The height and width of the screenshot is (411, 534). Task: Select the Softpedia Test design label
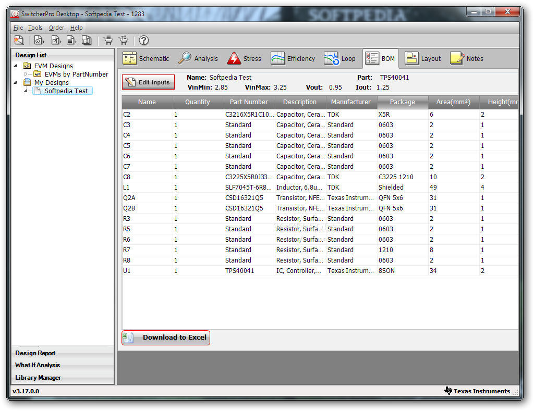coord(66,91)
